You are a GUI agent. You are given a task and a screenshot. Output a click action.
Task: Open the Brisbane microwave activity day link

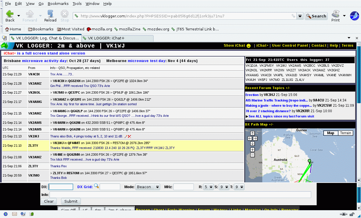tap(44, 61)
